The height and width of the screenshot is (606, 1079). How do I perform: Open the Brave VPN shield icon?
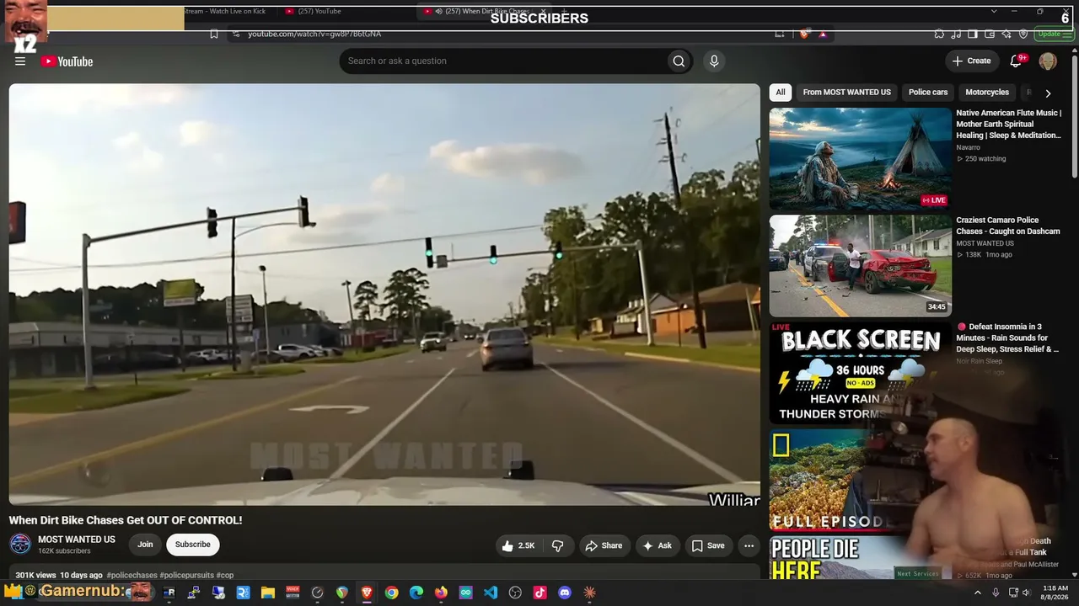(x=1023, y=34)
